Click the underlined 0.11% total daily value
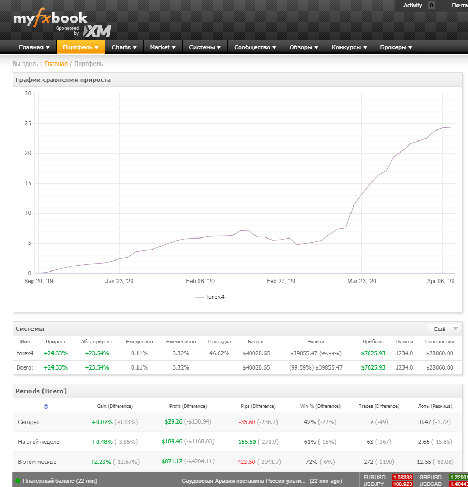The height and width of the screenshot is (487, 468). (140, 367)
